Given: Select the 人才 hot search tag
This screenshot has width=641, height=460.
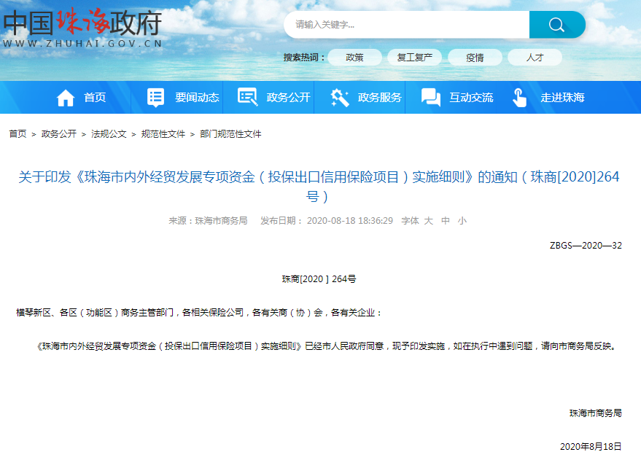Looking at the screenshot, I should (x=535, y=58).
